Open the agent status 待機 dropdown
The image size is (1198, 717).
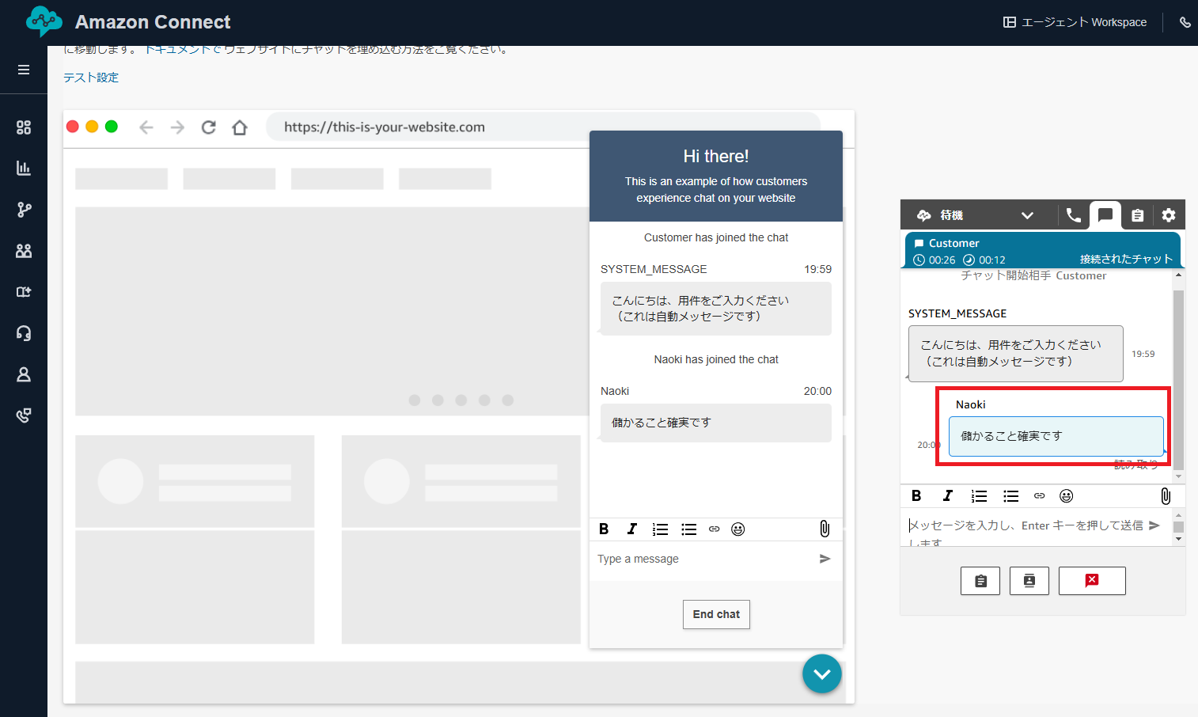(976, 215)
